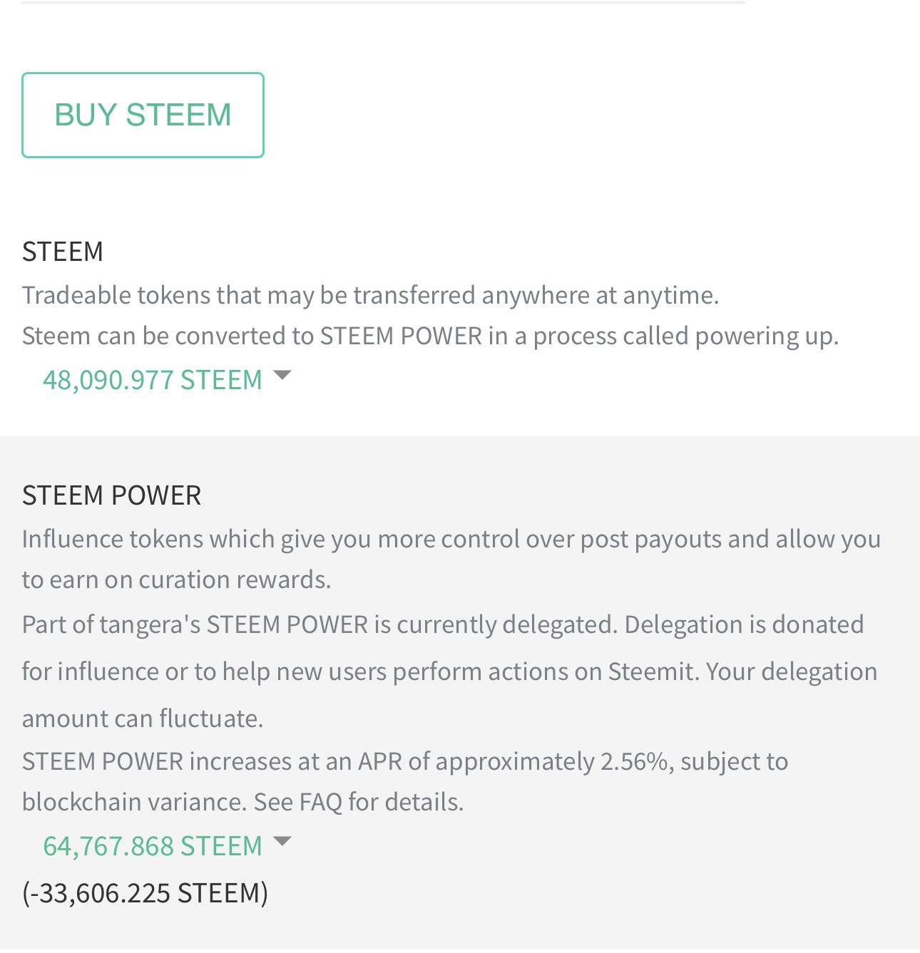
Task: Click the STEEM section heading
Action: [63, 252]
